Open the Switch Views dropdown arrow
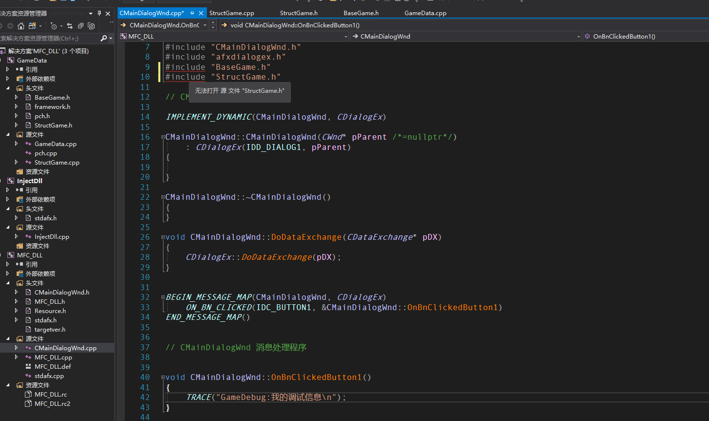The height and width of the screenshot is (421, 709). 40,26
